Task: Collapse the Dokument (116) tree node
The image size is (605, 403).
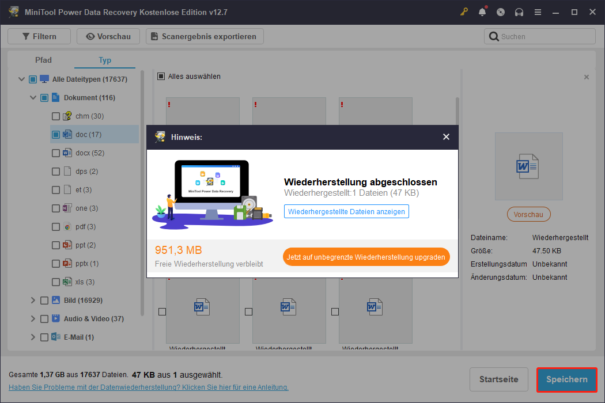Action: [33, 97]
